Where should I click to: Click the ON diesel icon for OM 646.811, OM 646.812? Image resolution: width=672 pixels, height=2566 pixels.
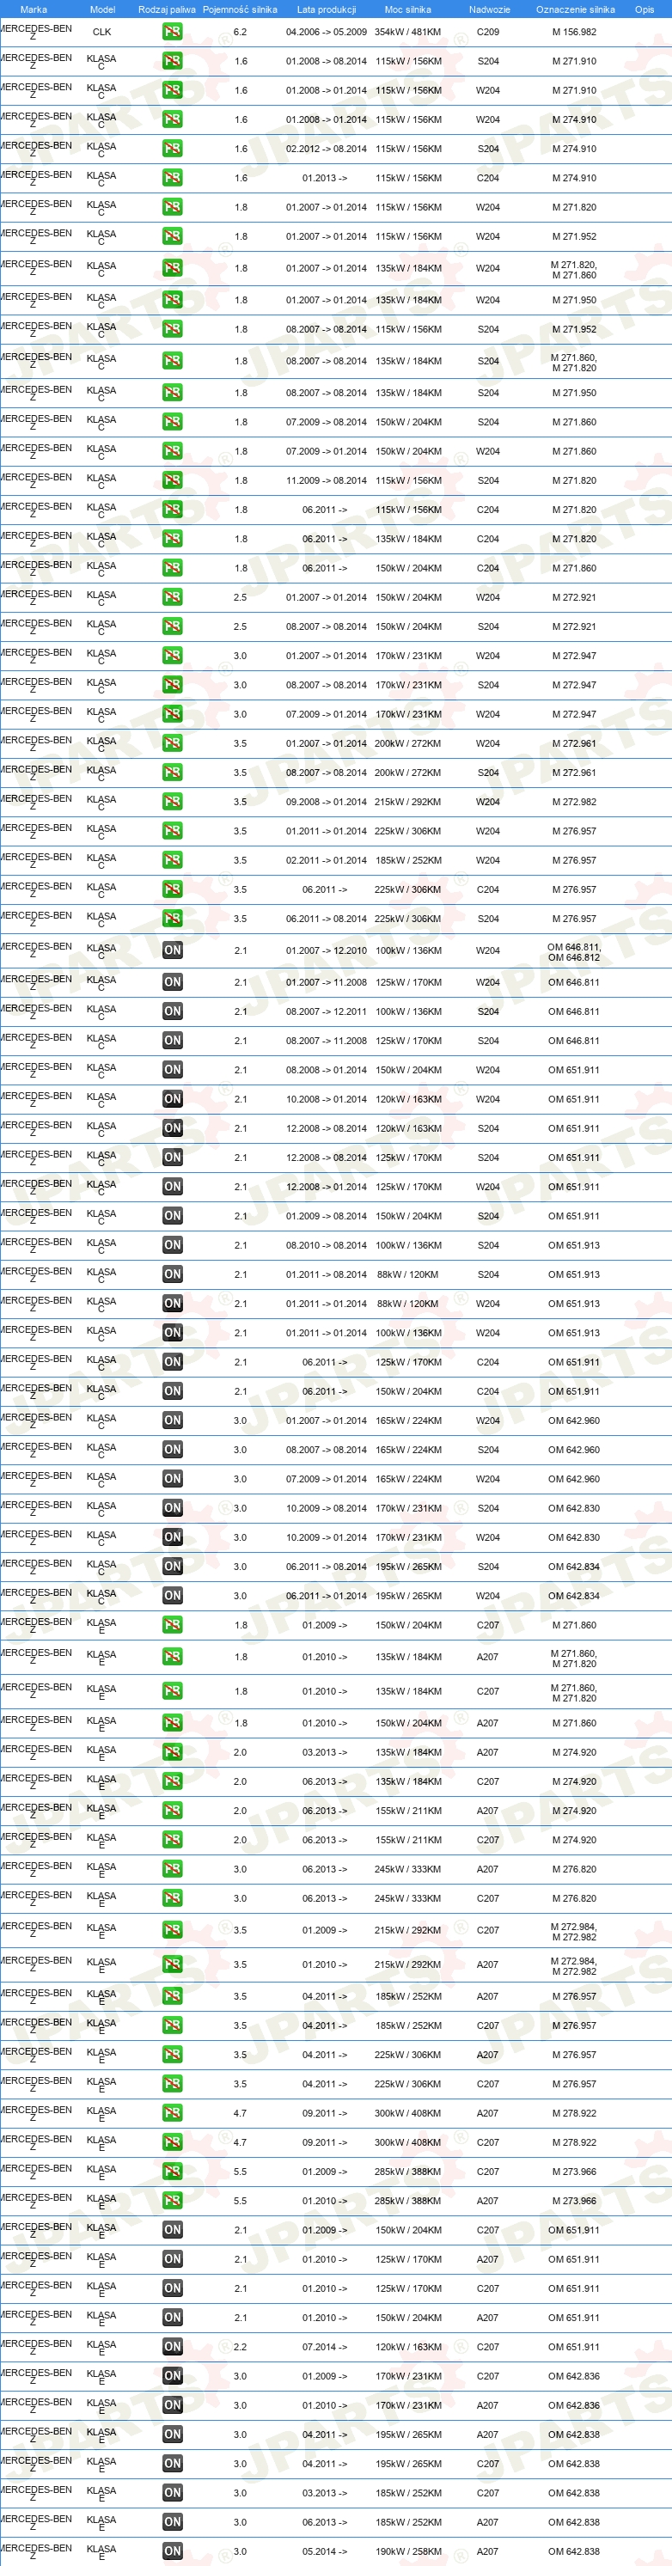pos(172,950)
